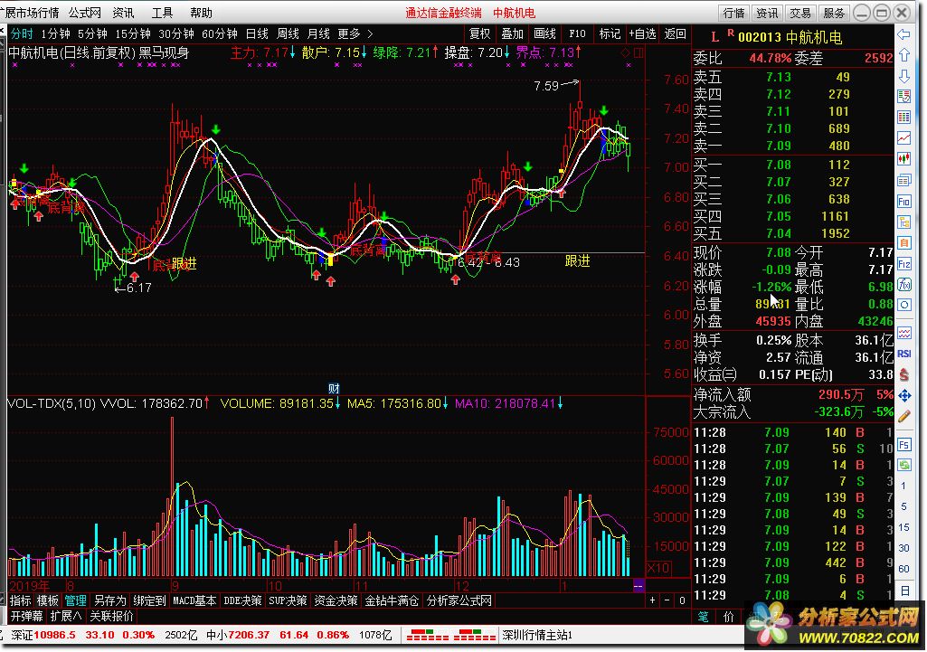This screenshot has width=927, height=652.
Task: Click the + zoom in button below chart
Action: tap(652, 600)
